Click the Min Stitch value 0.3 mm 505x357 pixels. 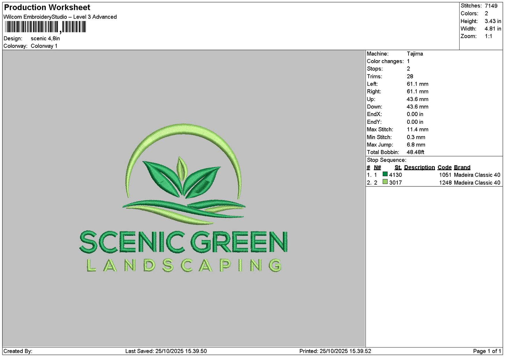[416, 137]
